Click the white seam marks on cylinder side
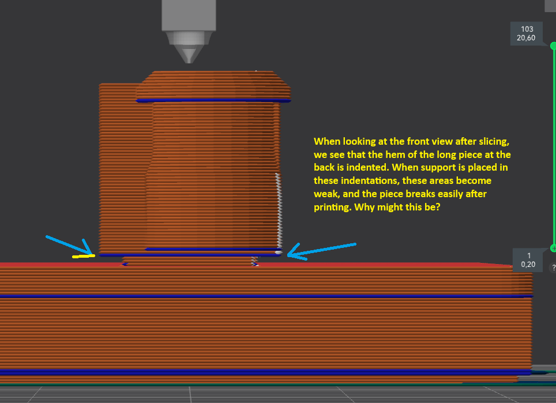 coord(279,212)
